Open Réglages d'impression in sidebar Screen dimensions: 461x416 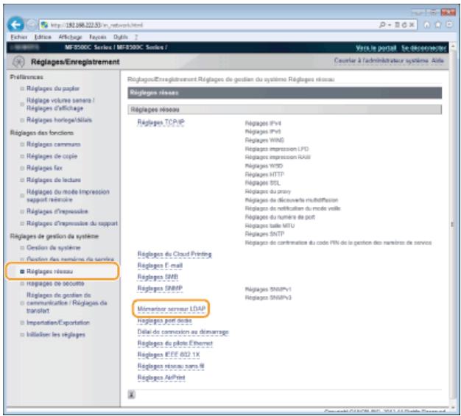coord(57,211)
